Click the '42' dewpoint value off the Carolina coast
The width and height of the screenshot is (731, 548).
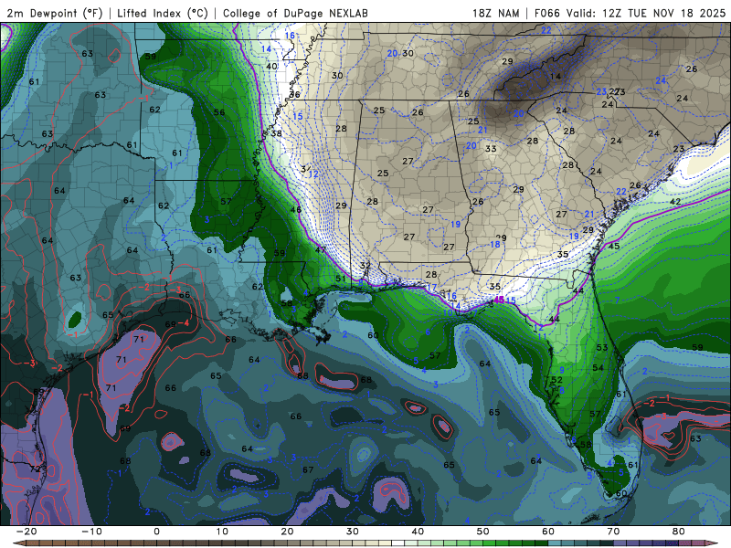pos(675,202)
